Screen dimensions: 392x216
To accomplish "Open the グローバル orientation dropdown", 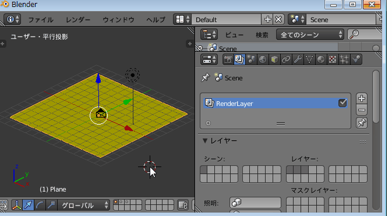I will (84, 206).
